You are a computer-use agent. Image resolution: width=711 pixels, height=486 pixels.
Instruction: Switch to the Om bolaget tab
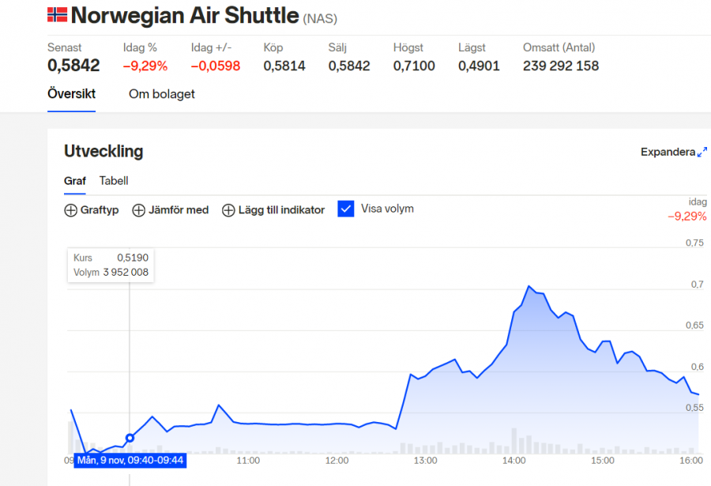click(x=161, y=94)
